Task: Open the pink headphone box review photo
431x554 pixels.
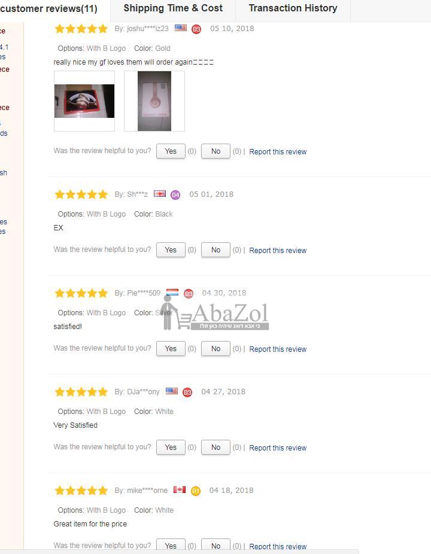Action: click(x=154, y=101)
